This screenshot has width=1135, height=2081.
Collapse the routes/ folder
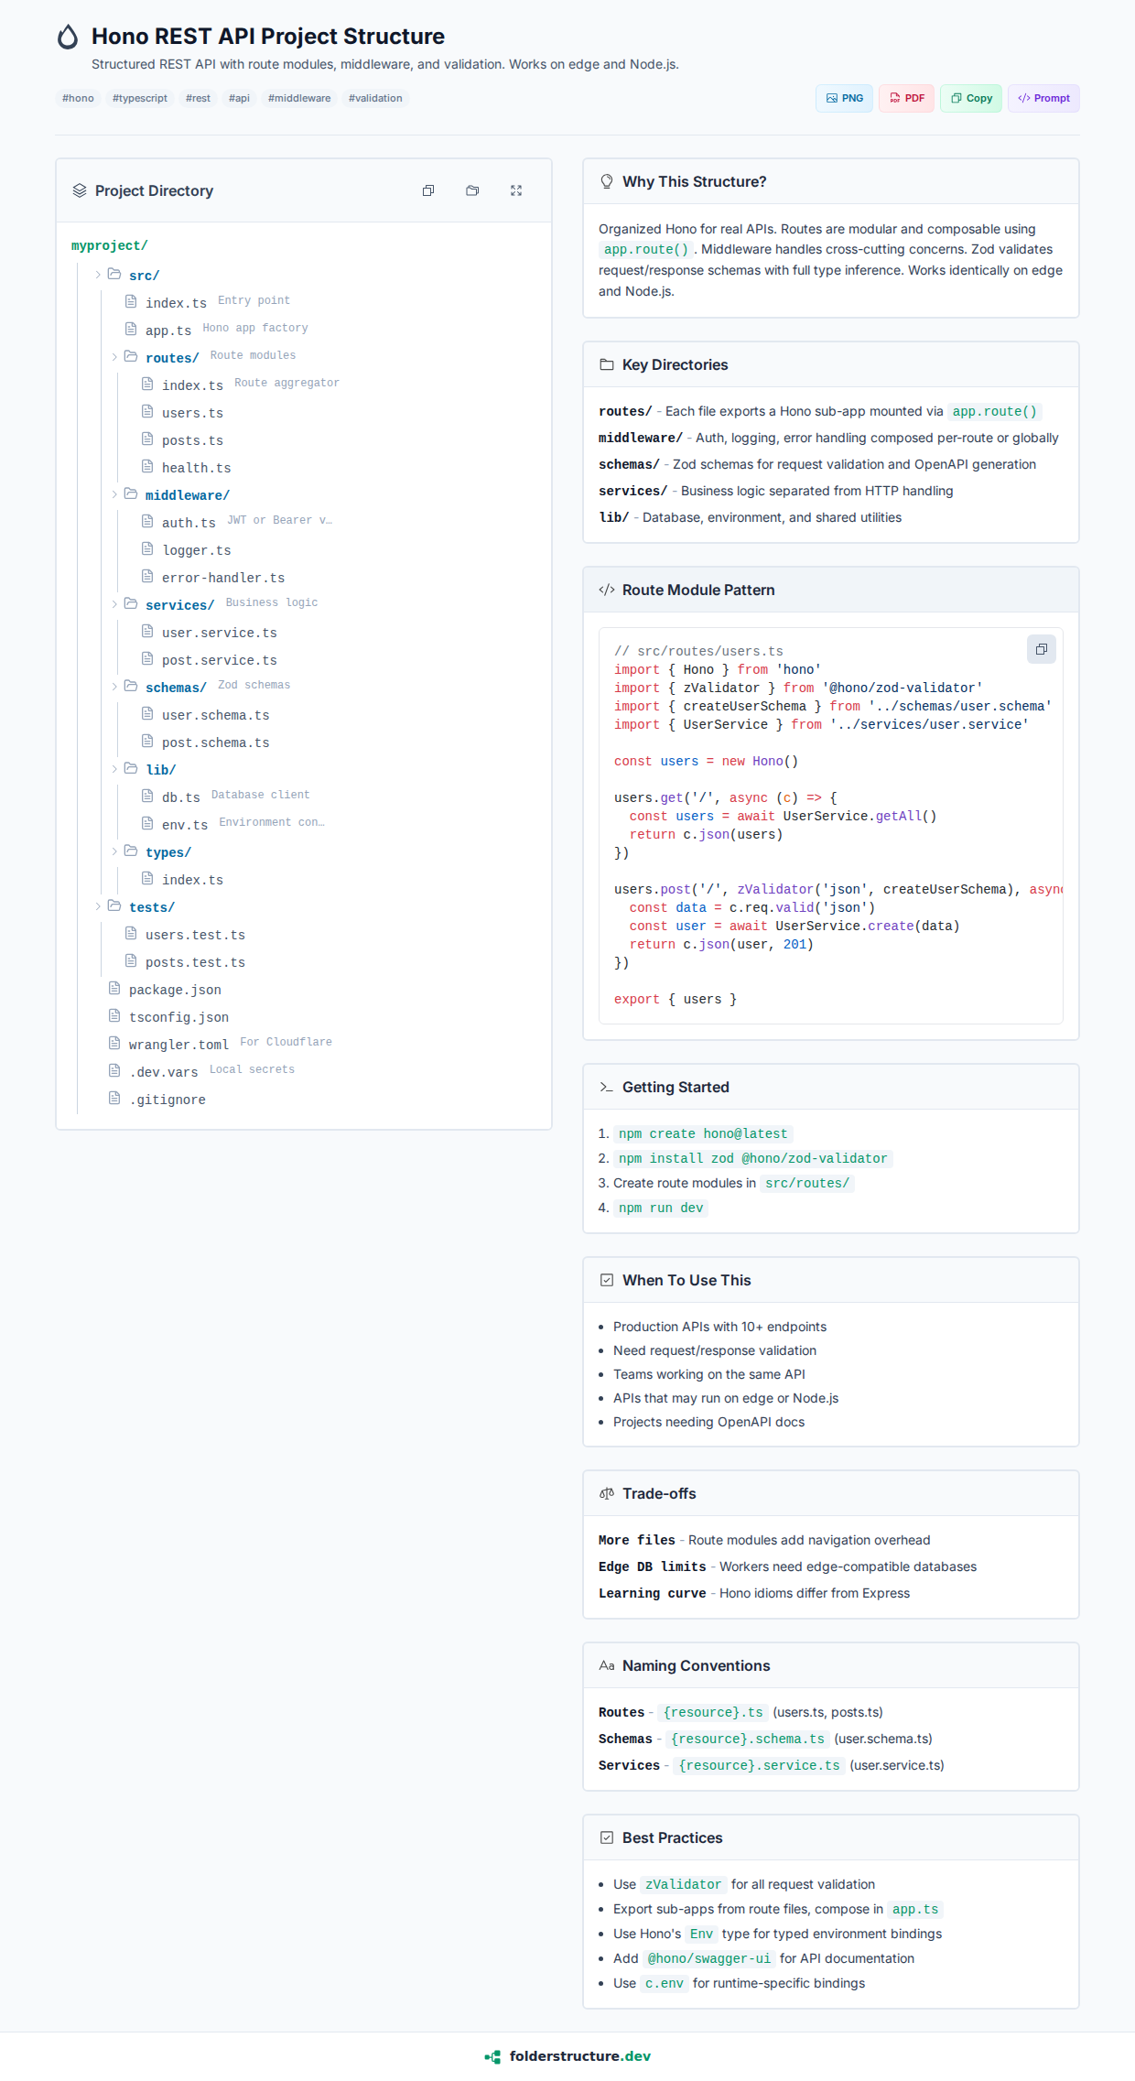pyautogui.click(x=114, y=357)
